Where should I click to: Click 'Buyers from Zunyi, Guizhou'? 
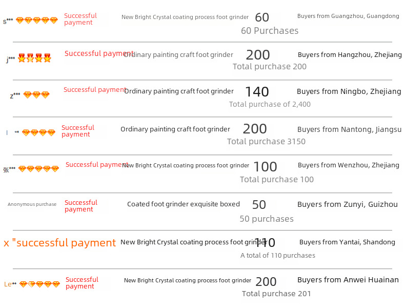347,204
